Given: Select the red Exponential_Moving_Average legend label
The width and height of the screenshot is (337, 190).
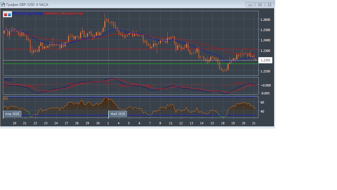Looking at the screenshot, I should pyautogui.click(x=63, y=13).
